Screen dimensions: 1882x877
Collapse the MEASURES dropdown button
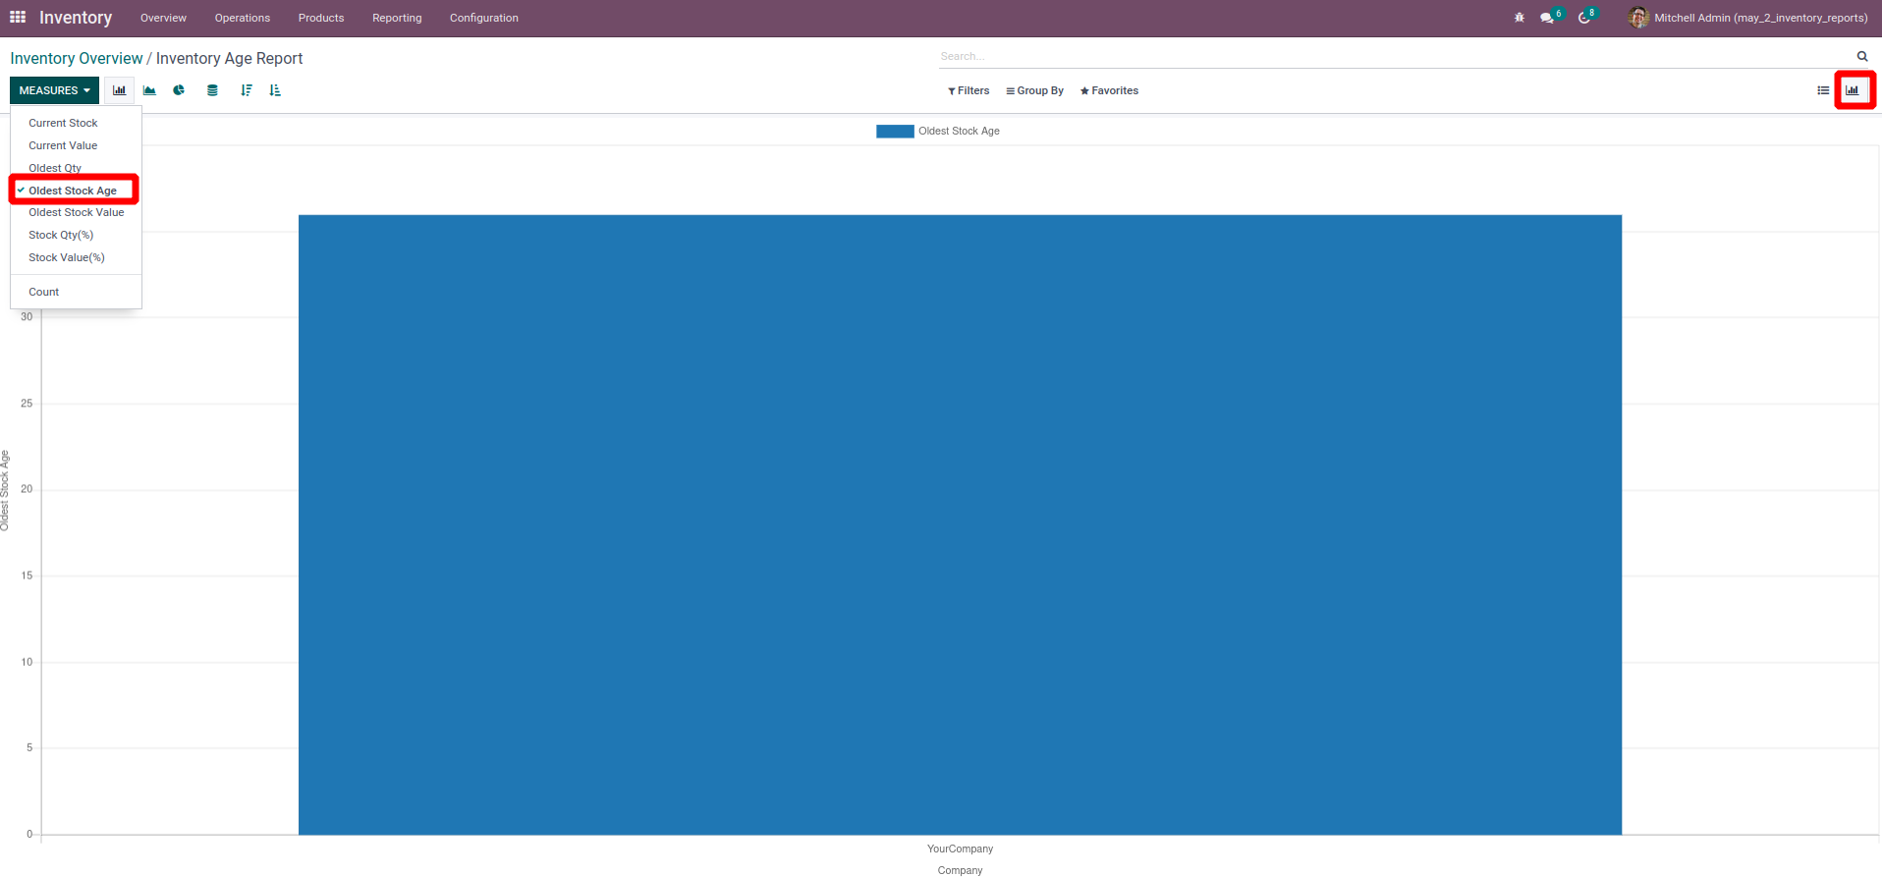pyautogui.click(x=54, y=90)
